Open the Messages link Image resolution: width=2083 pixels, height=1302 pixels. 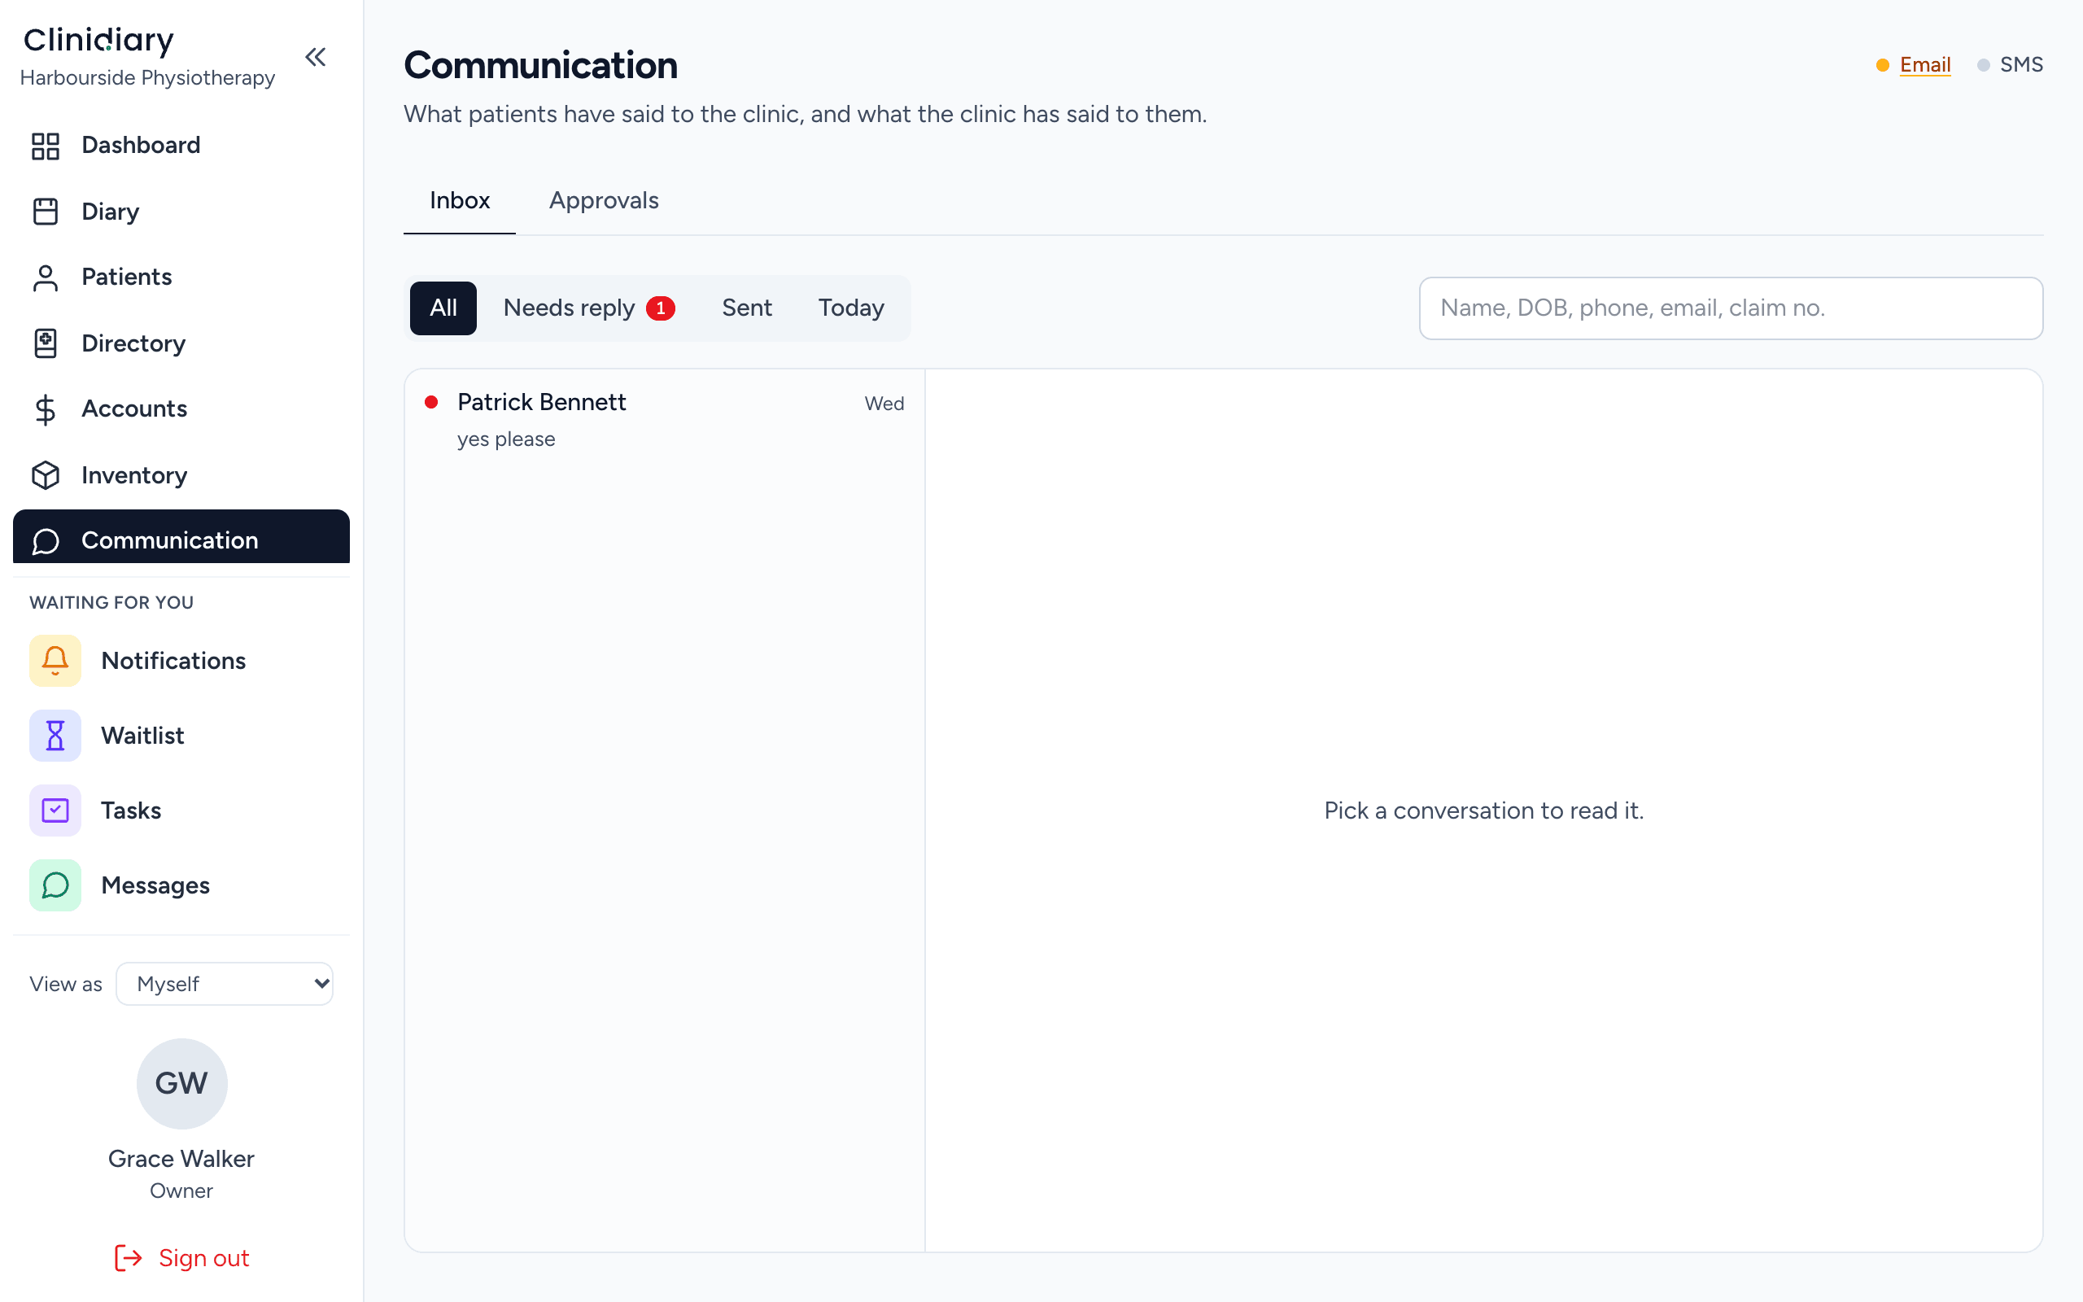181,885
